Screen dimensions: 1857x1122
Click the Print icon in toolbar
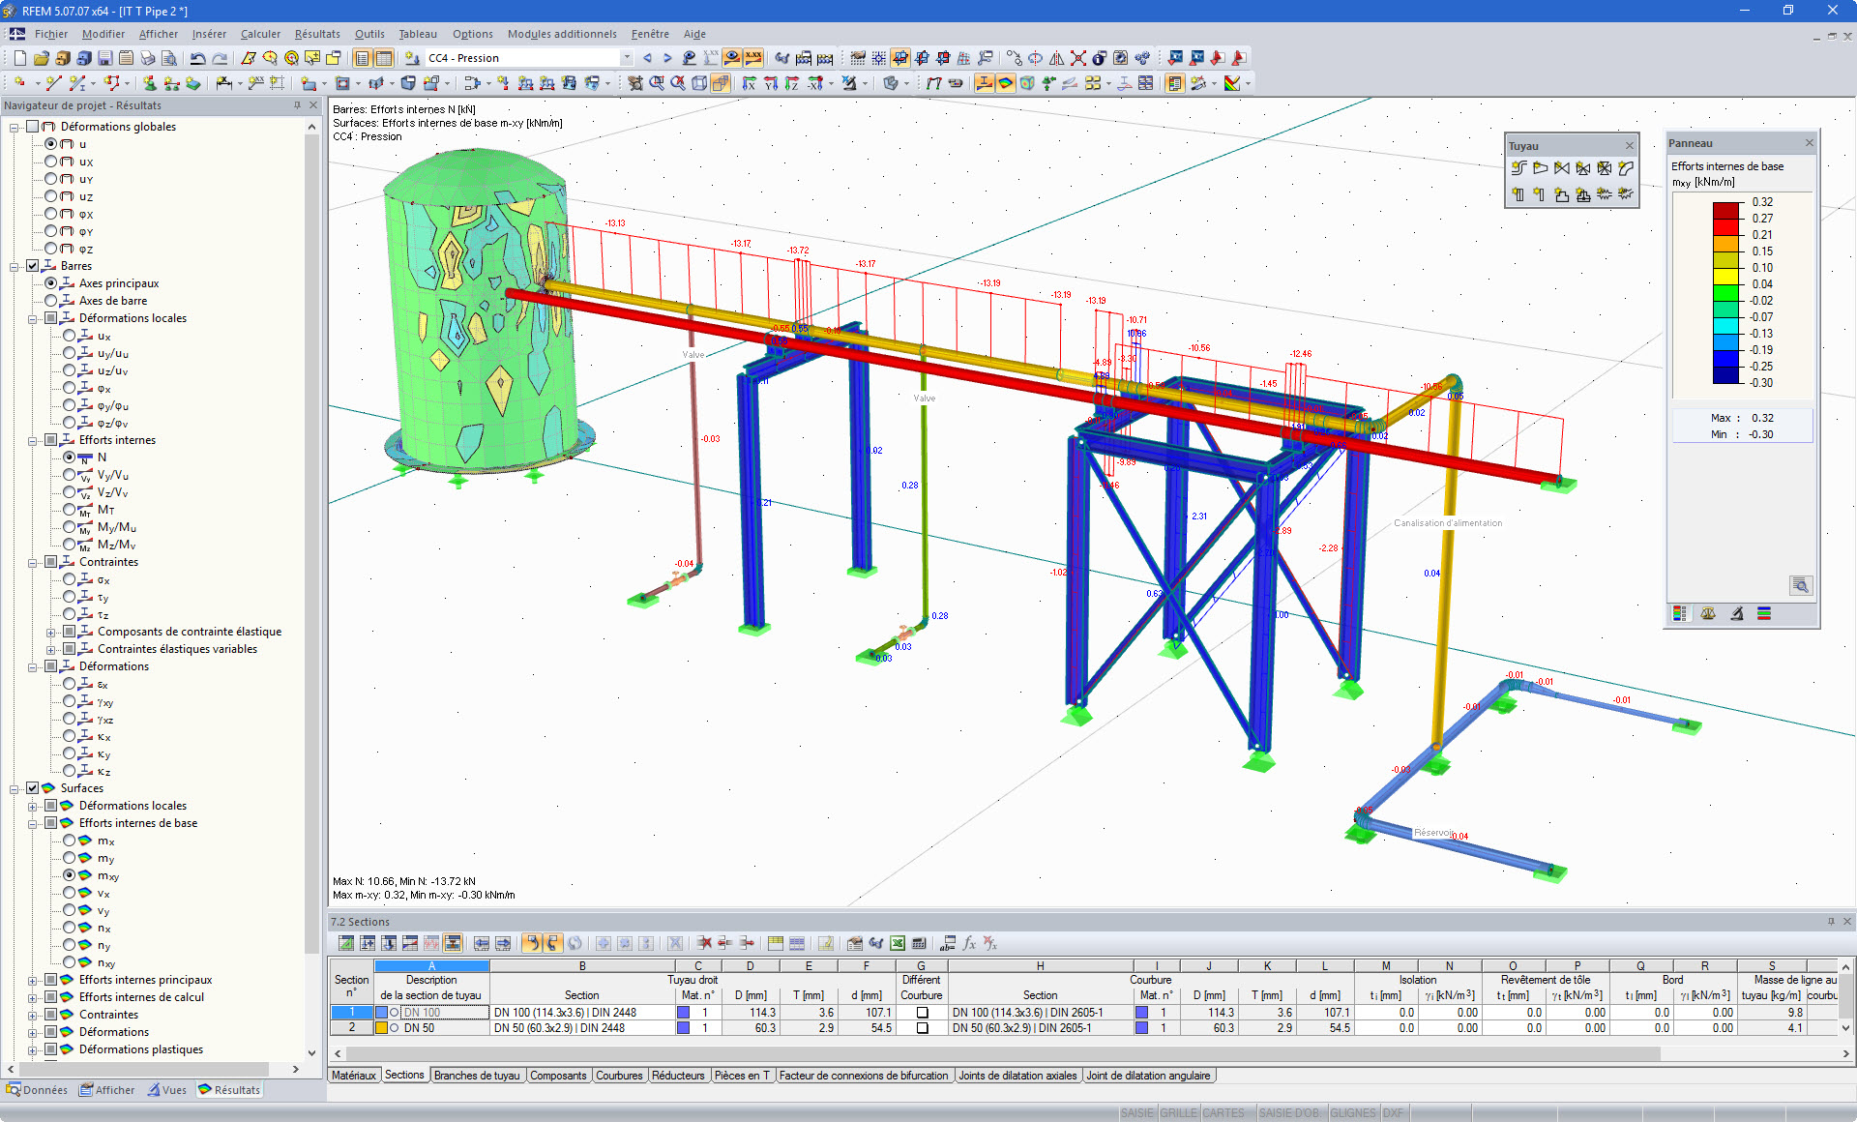point(147,58)
